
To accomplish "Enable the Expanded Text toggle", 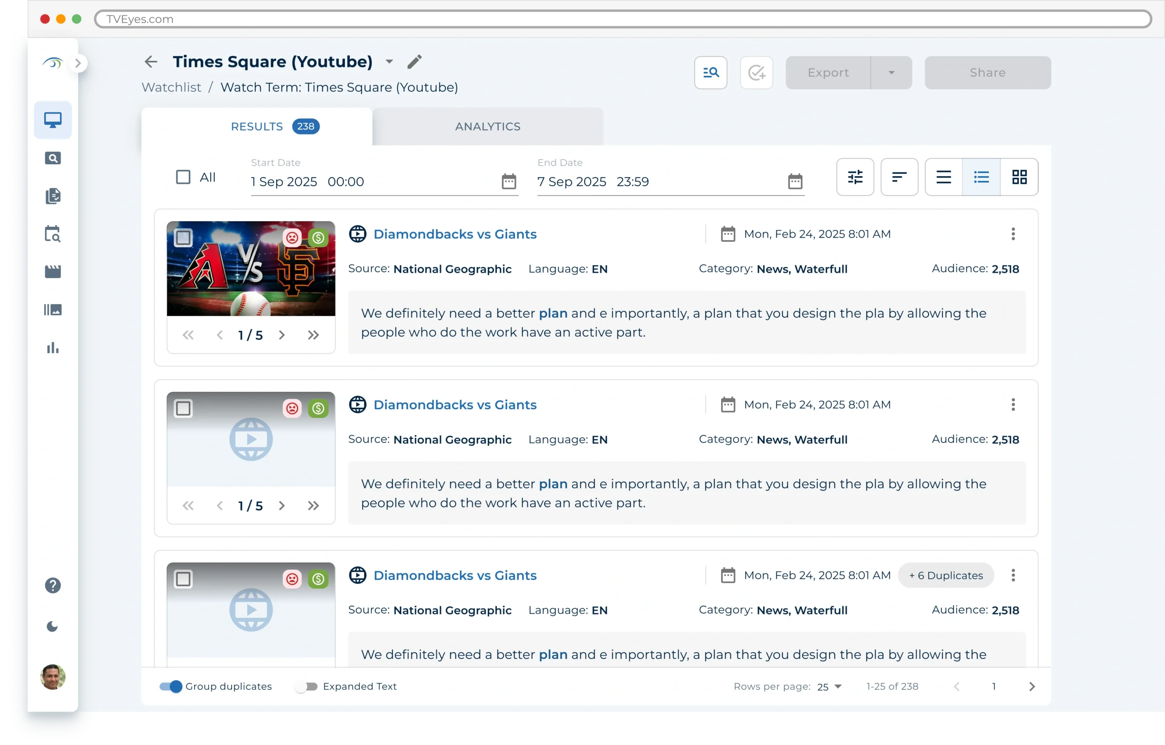I will point(306,686).
